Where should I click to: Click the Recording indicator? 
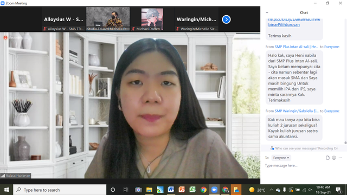(x=13, y=37)
